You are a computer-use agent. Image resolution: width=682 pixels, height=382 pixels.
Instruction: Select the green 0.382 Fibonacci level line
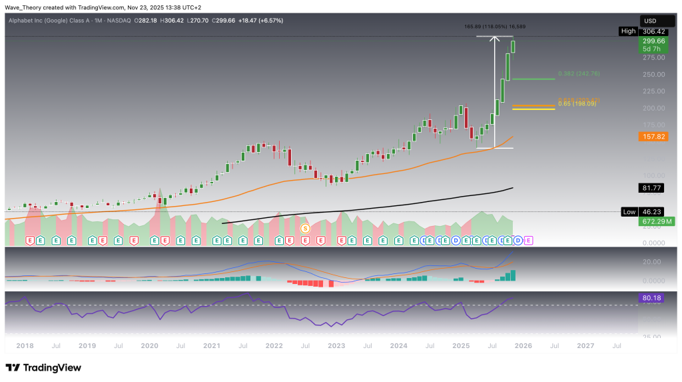tap(533, 79)
